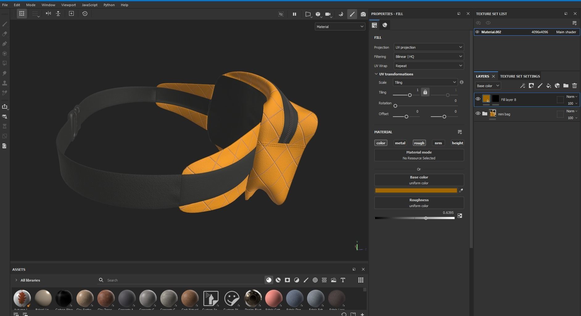
Task: Select the Carbon Fiber material thumbnail
Action: pyautogui.click(x=64, y=298)
